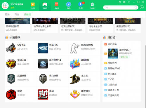Open the 升级 upgrade icon
The width and height of the screenshot is (146, 108).
pos(81,4)
